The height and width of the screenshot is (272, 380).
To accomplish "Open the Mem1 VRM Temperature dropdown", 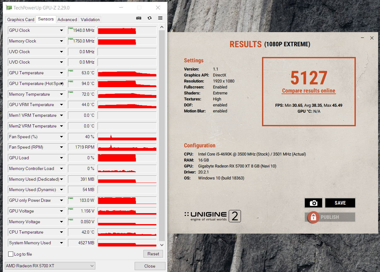I will [x=61, y=116].
